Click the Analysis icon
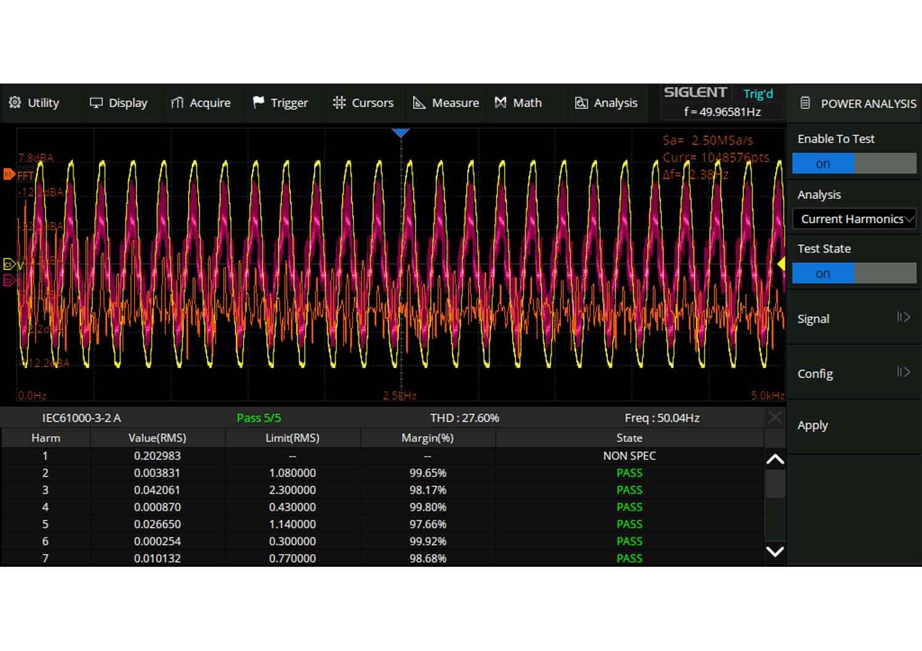Viewport: 922px width, 651px height. click(x=581, y=103)
